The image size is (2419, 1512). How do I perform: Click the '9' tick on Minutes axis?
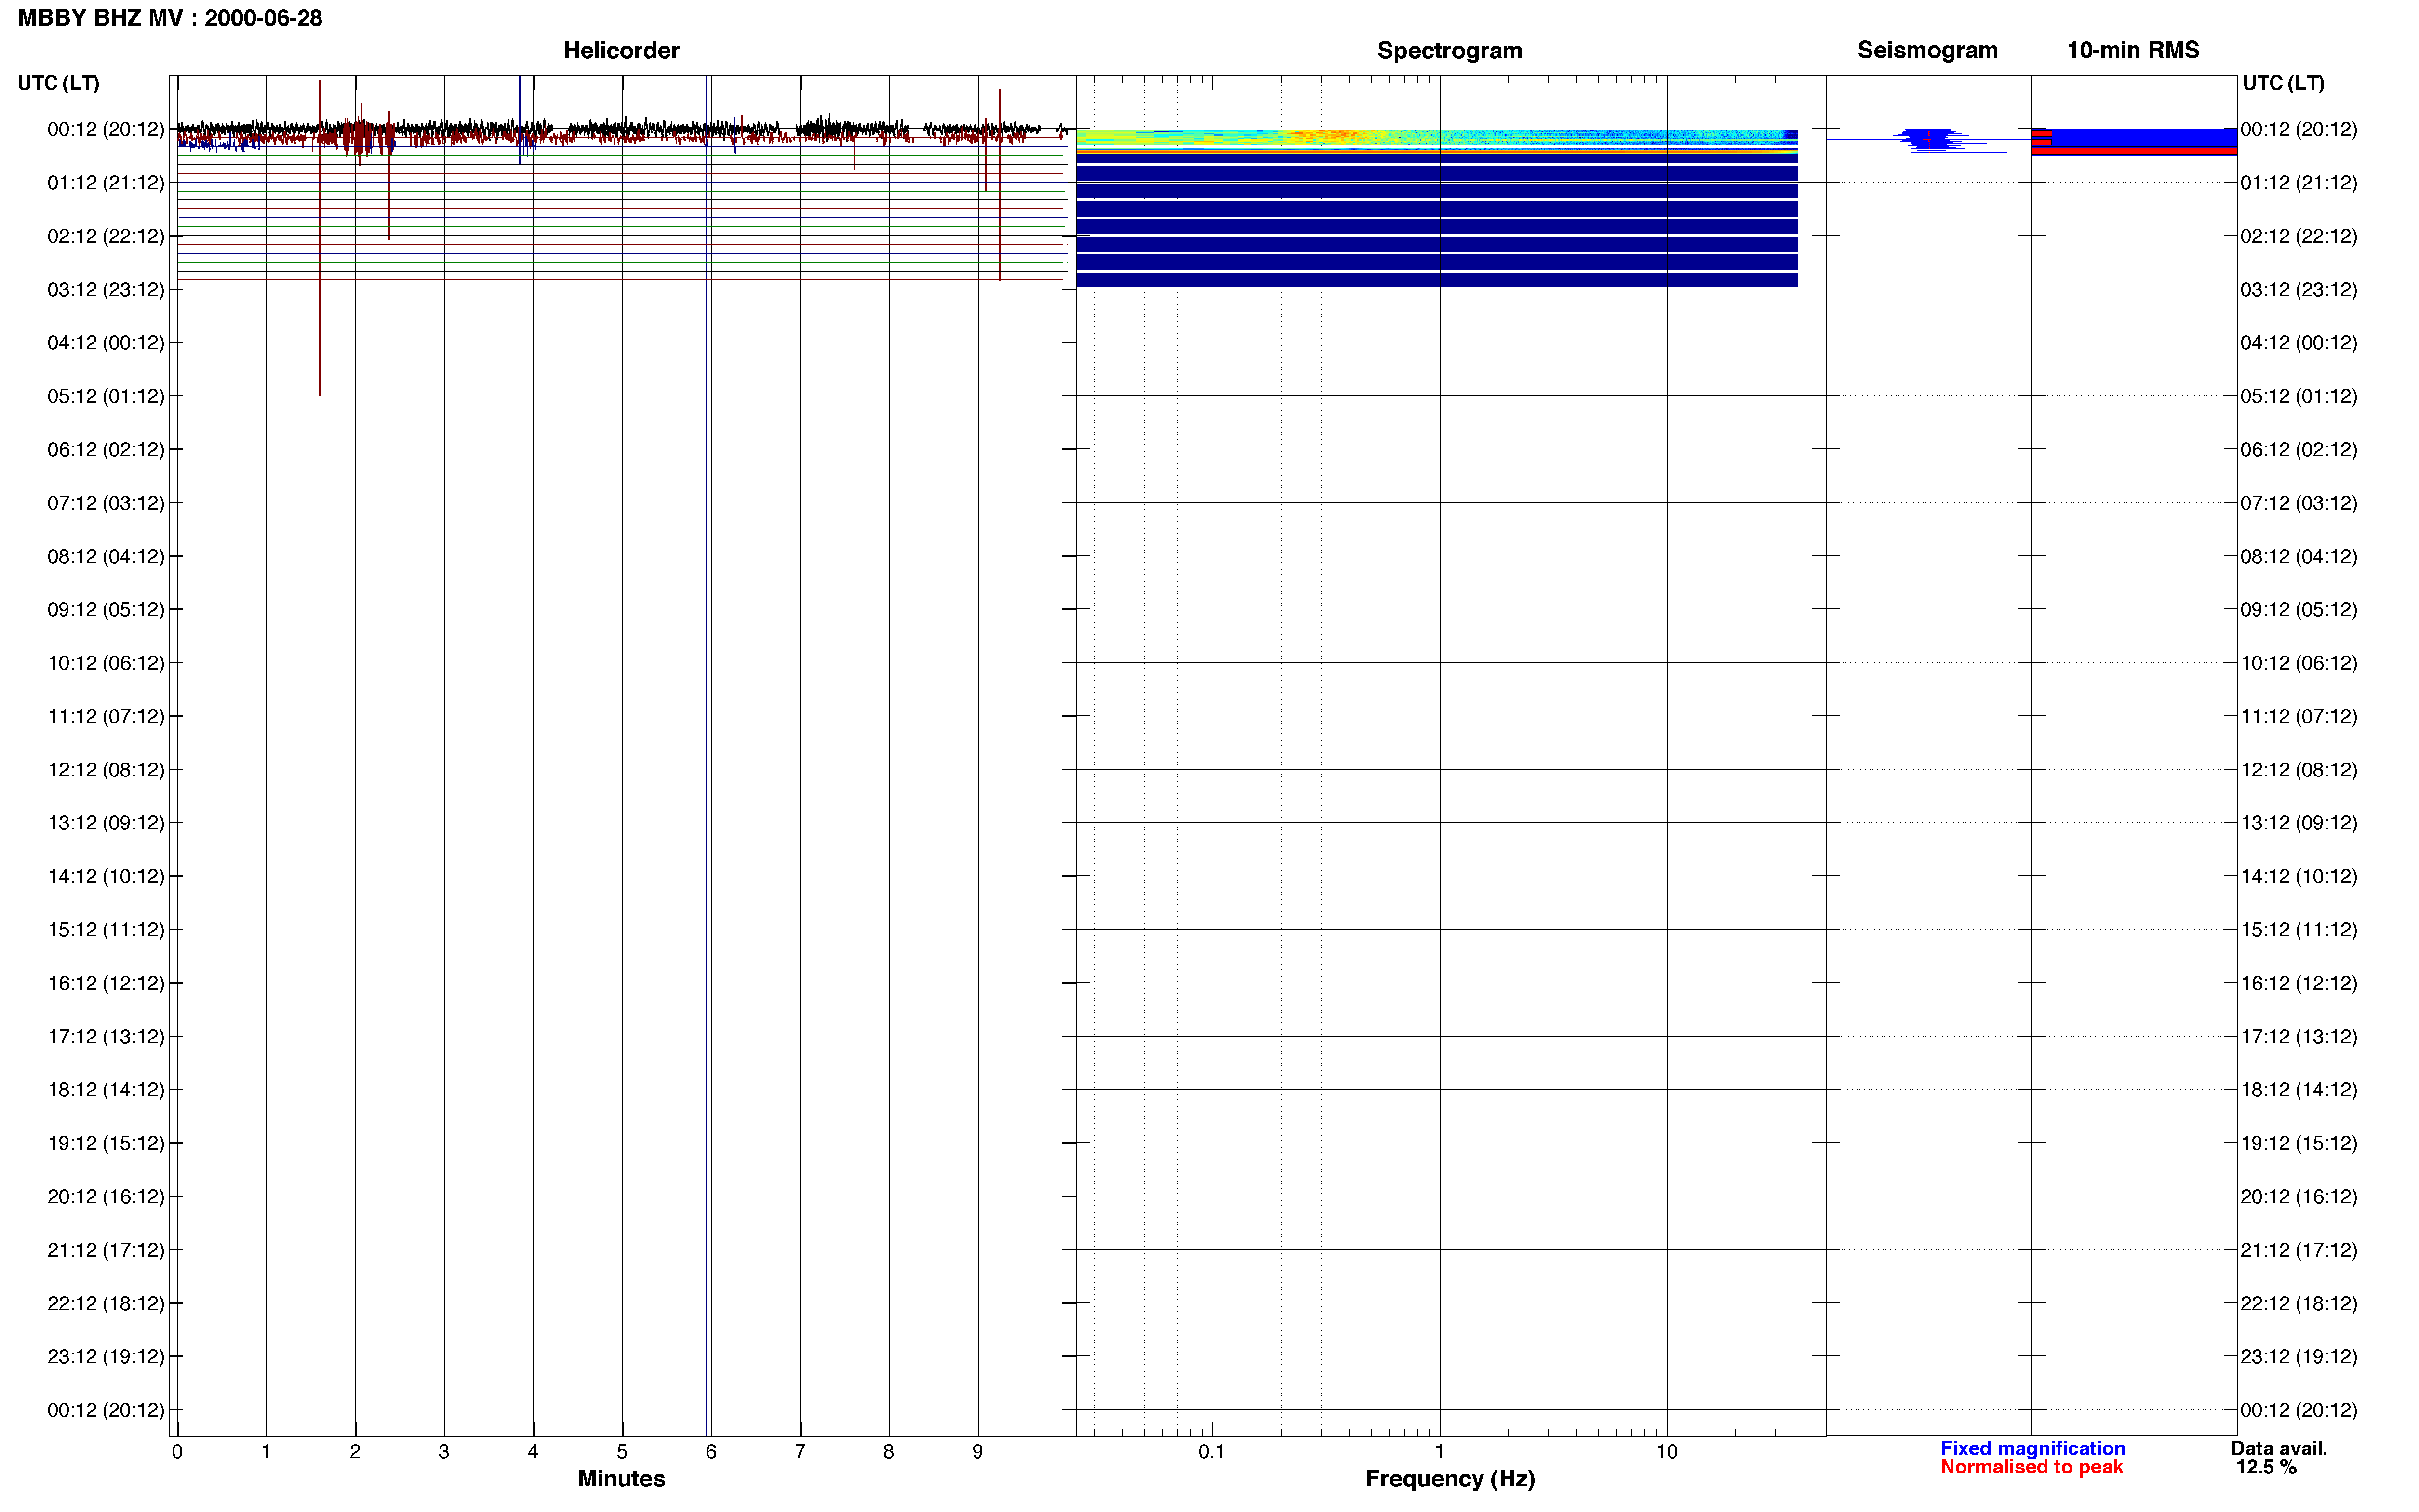pyautogui.click(x=977, y=1452)
